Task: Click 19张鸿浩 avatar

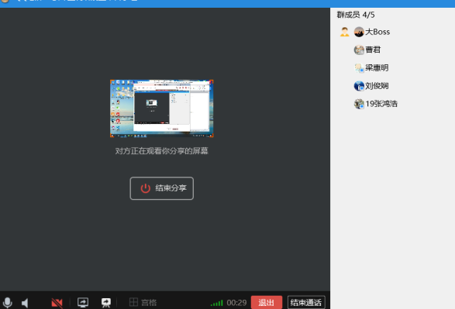Action: tap(359, 104)
